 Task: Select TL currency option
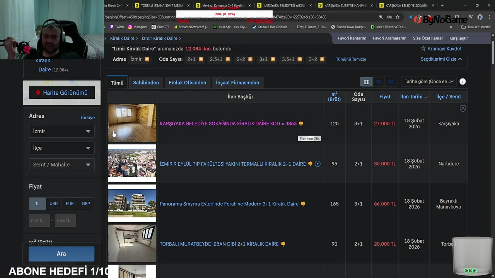[38, 203]
